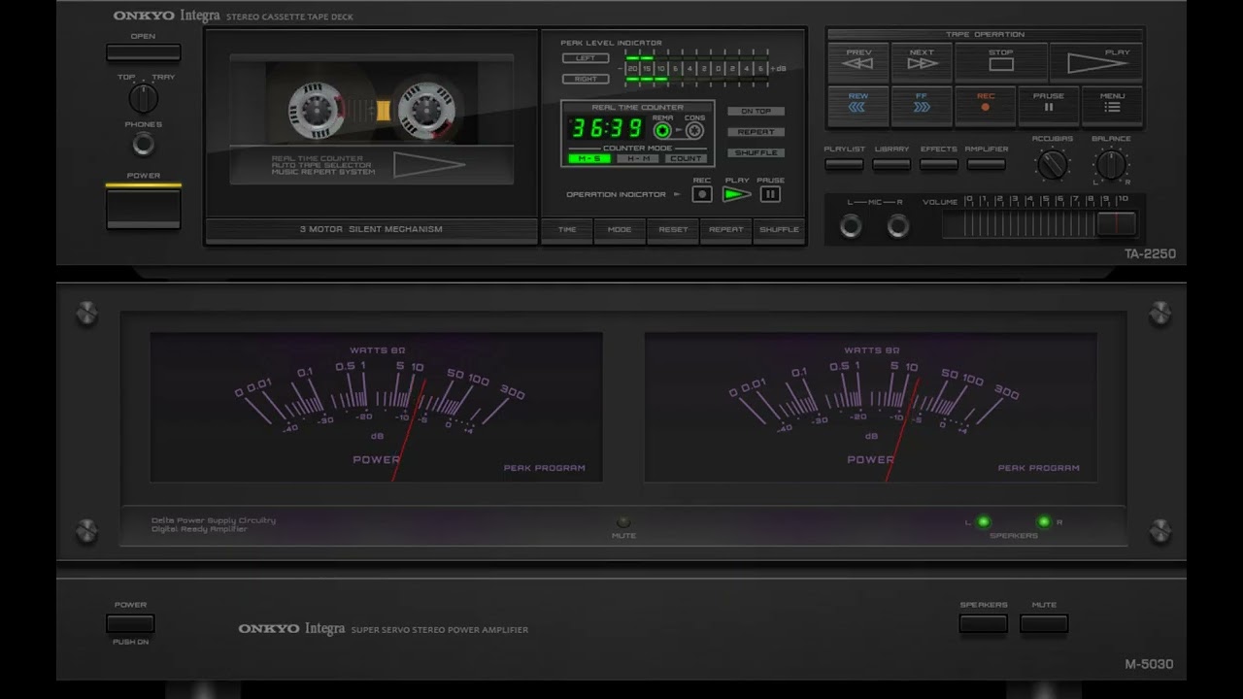1243x699 pixels.
Task: Open the AMPLIFIER panel
Action: 986,164
